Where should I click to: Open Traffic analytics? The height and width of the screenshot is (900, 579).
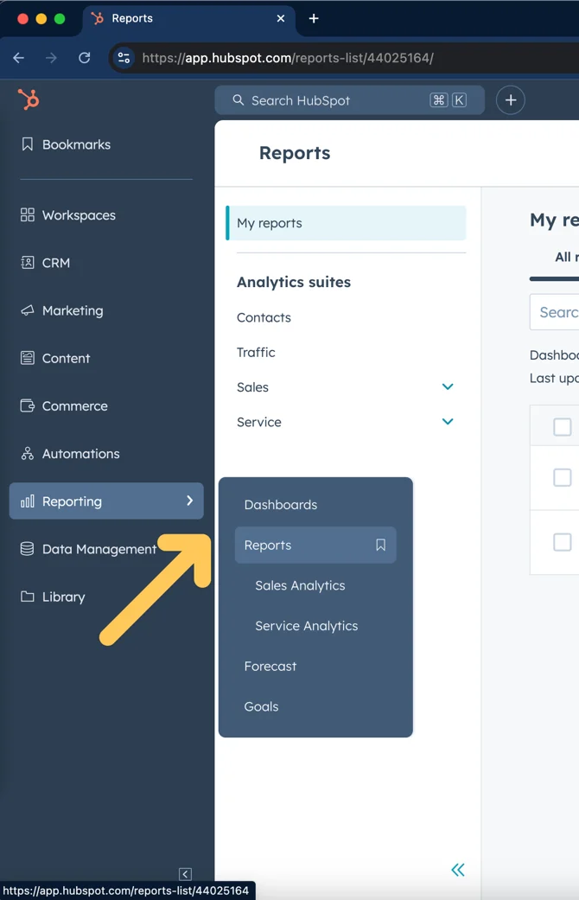(x=256, y=353)
